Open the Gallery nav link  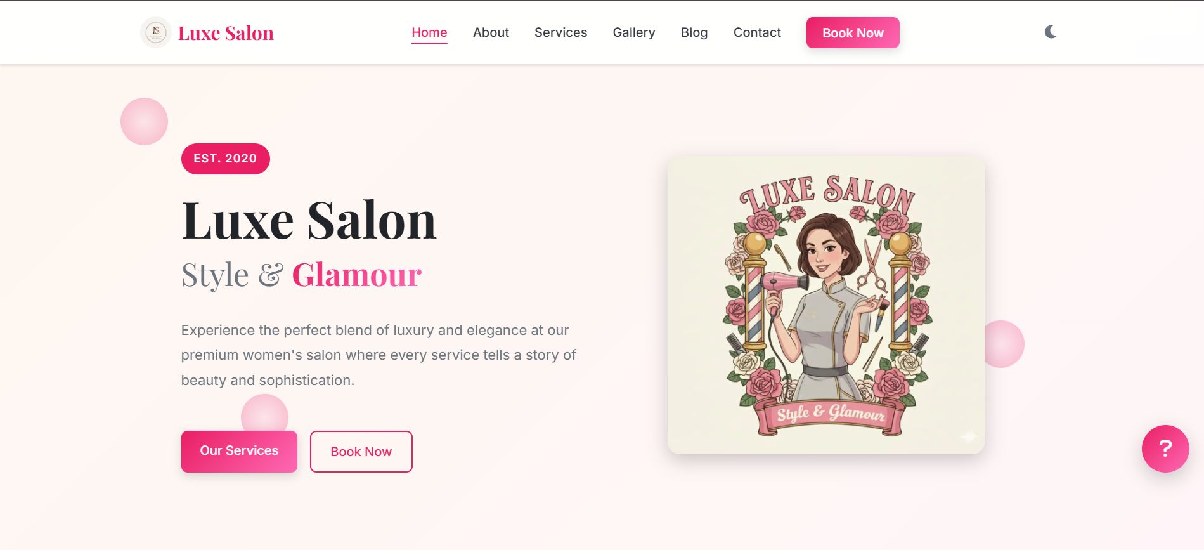[634, 32]
